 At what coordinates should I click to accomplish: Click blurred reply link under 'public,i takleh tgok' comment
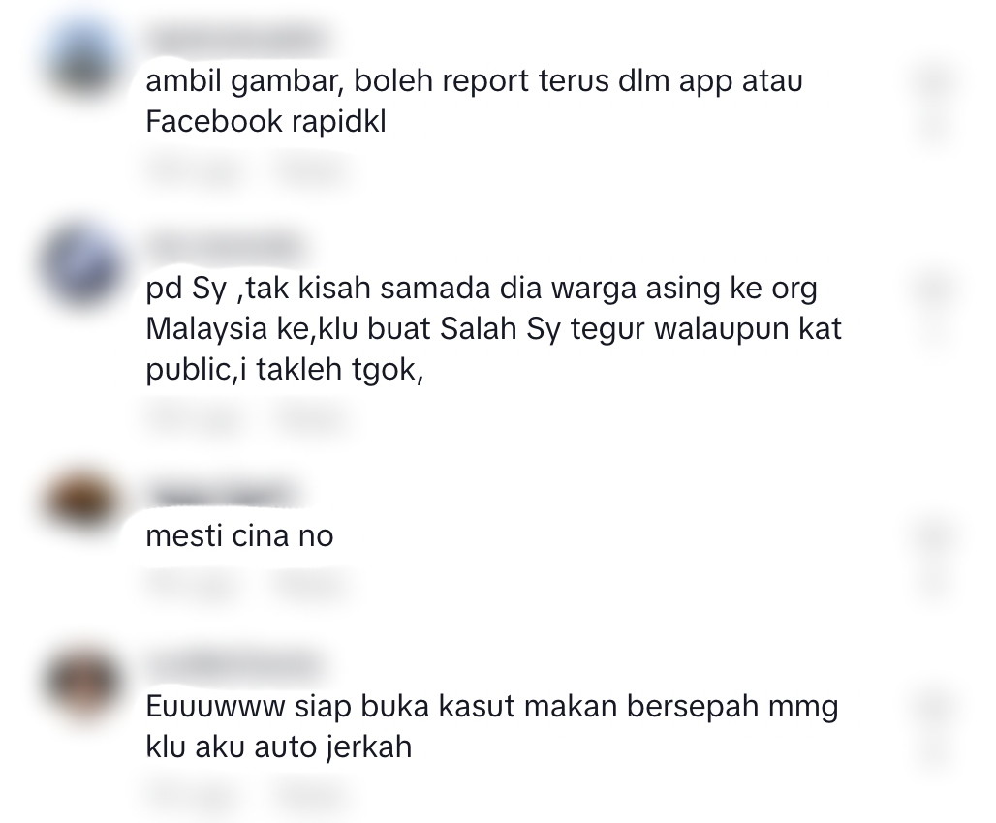tap(311, 418)
